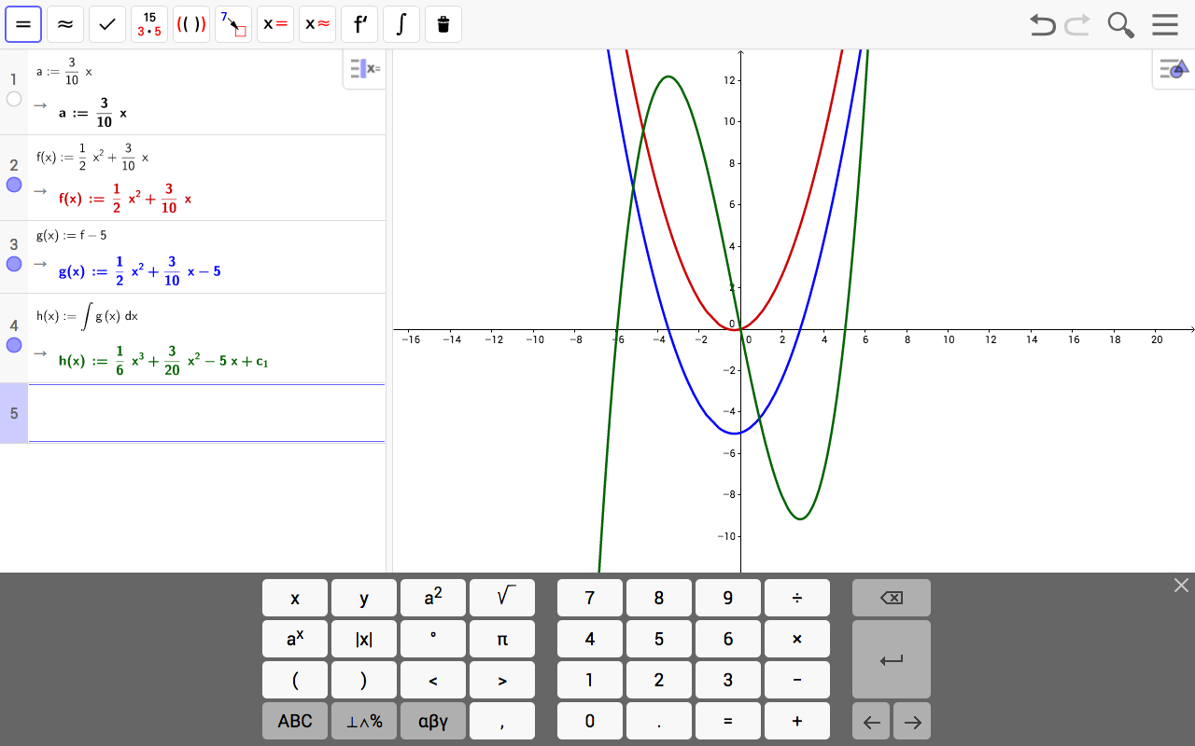The image size is (1195, 746).
Task: Tap the number 0 key
Action: tap(590, 721)
